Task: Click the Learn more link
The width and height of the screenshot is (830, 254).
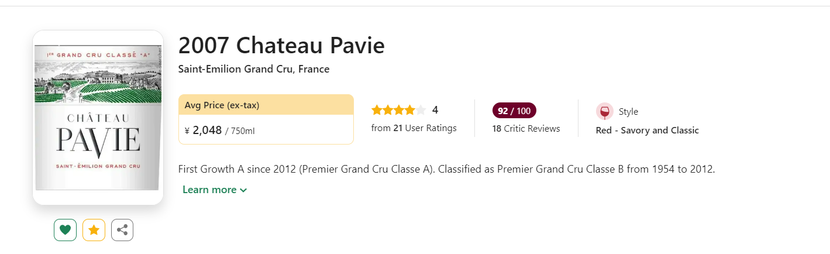Action: point(209,190)
